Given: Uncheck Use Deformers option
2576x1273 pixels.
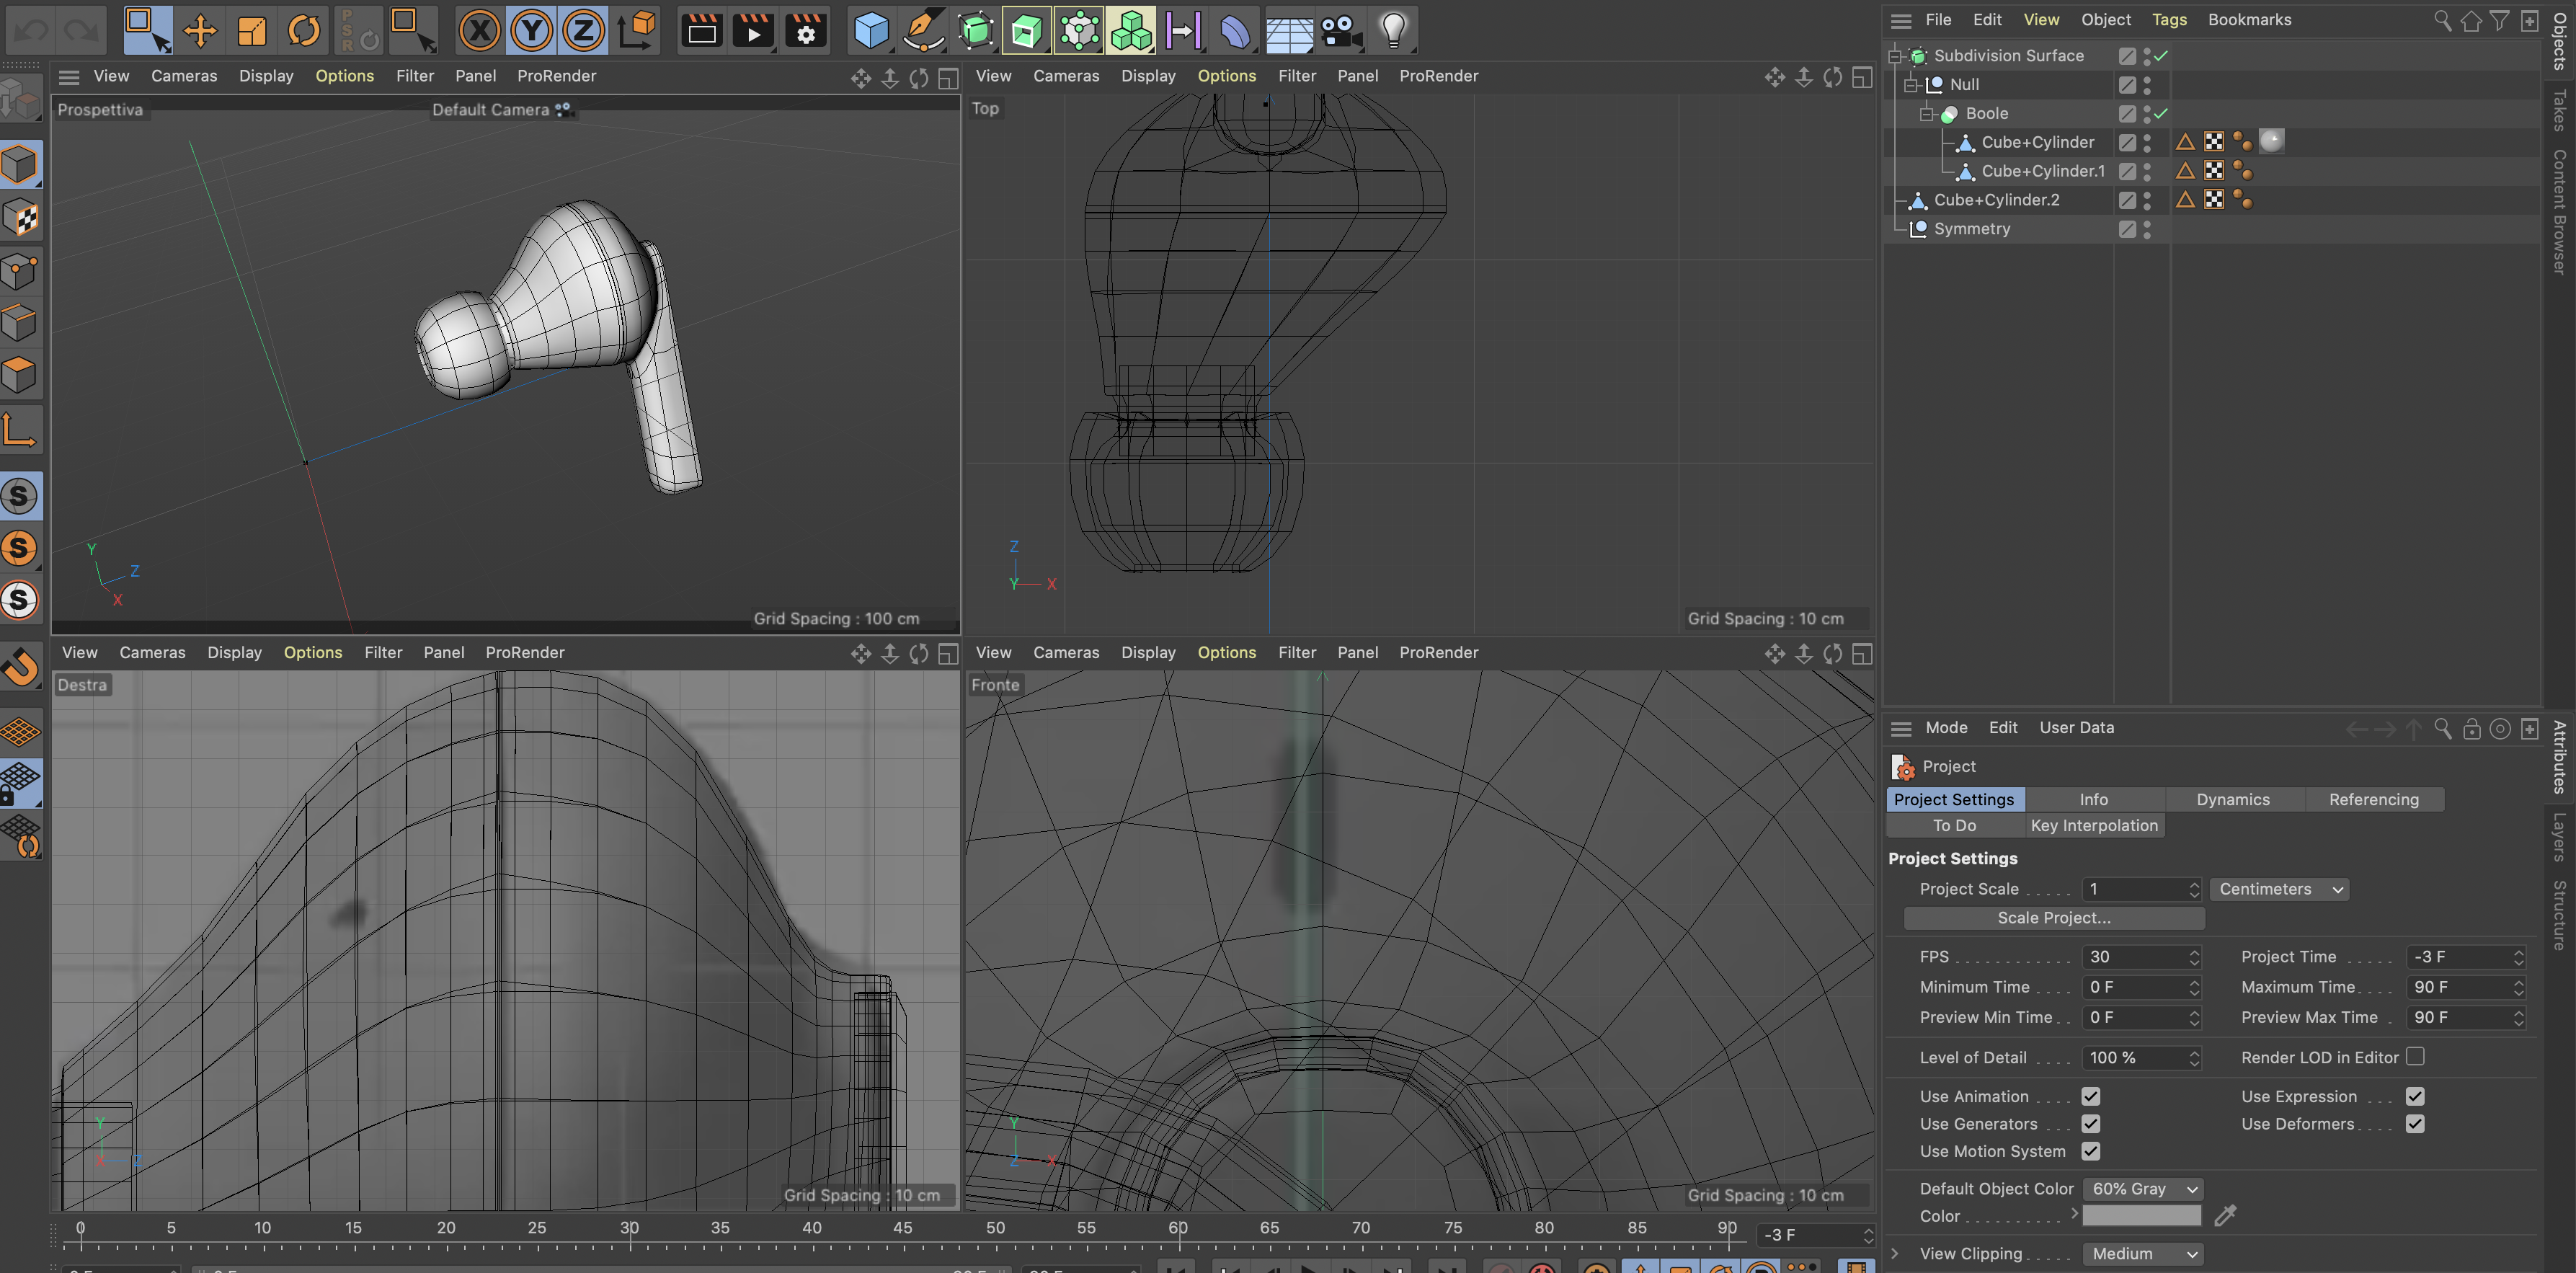Looking at the screenshot, I should click(2415, 1123).
